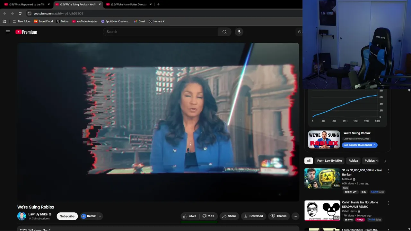Close the 'What Happened to the Tik' tab
Viewport: 411px width, 231px height.
point(49,4)
